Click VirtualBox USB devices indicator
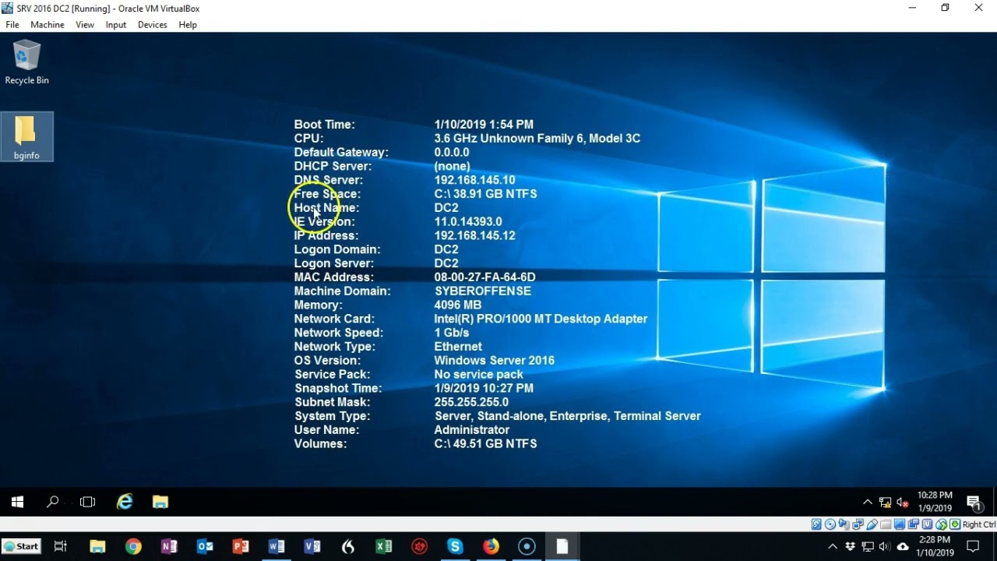Screen dimensions: 997x561 coord(872,524)
